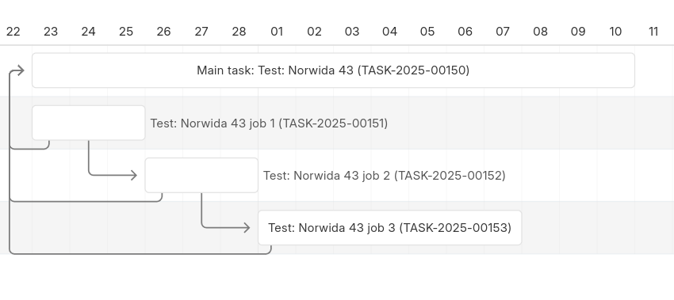Click the arrow pointing to Main task
The height and width of the screenshot is (300, 674).
click(17, 70)
